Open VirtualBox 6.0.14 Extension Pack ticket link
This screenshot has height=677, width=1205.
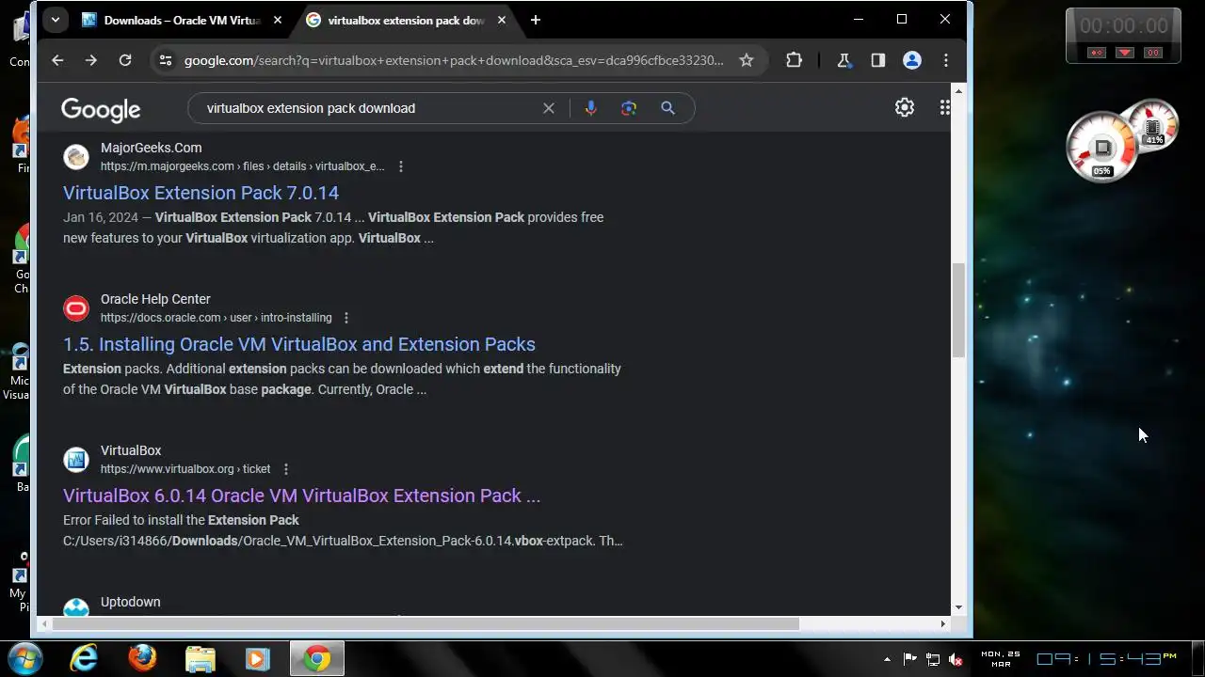(x=301, y=496)
